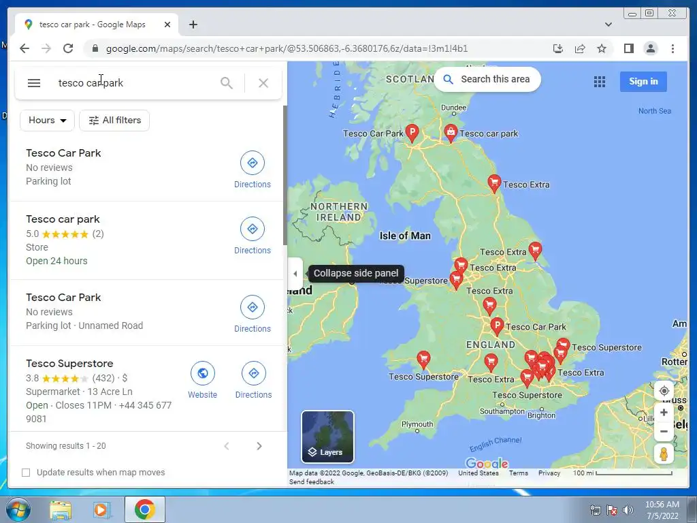This screenshot has width=697, height=523.
Task: Click the search magnifier icon in search box
Action: 226,83
